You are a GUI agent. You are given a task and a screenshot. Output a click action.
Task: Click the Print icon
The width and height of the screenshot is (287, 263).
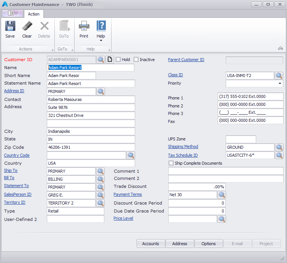coord(84,26)
